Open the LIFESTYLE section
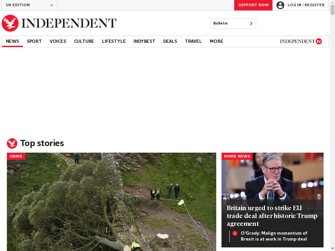The height and width of the screenshot is (251, 335). pyautogui.click(x=114, y=42)
